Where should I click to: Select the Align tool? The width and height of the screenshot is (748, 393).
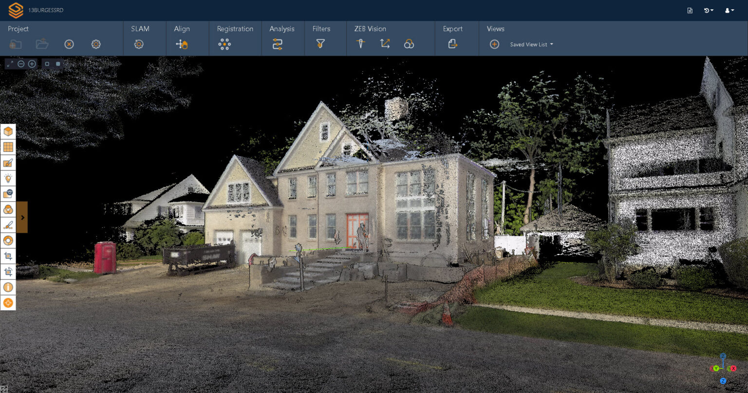click(182, 44)
